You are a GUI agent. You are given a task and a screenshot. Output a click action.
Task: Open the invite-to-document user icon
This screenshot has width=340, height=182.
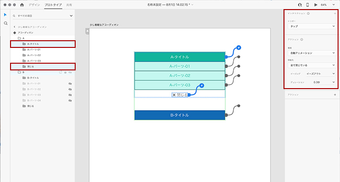coord(300,5)
